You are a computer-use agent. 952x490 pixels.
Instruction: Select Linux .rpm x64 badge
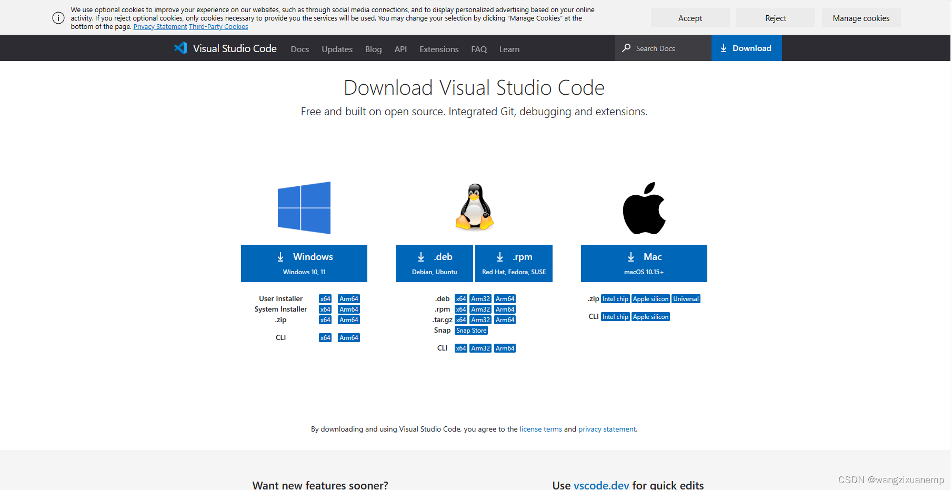coord(461,309)
